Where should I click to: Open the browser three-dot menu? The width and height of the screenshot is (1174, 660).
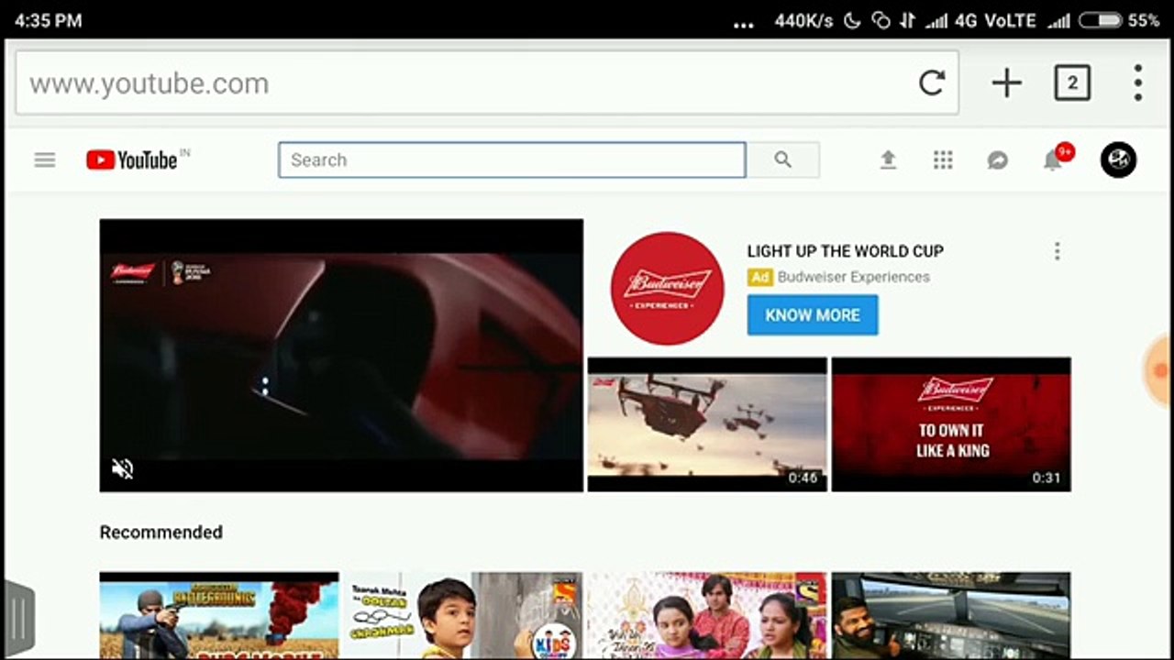(1137, 83)
